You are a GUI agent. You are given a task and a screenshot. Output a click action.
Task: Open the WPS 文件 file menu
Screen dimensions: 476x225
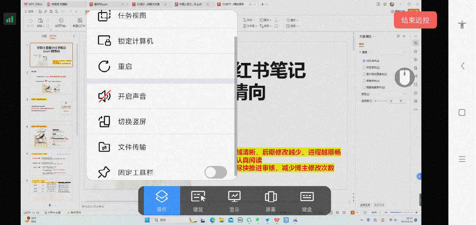tap(30, 11)
